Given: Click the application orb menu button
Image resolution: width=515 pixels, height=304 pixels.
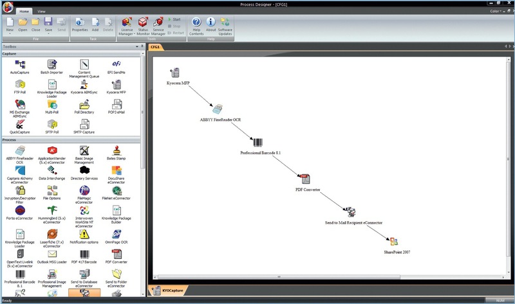Looking at the screenshot, I should point(8,7).
